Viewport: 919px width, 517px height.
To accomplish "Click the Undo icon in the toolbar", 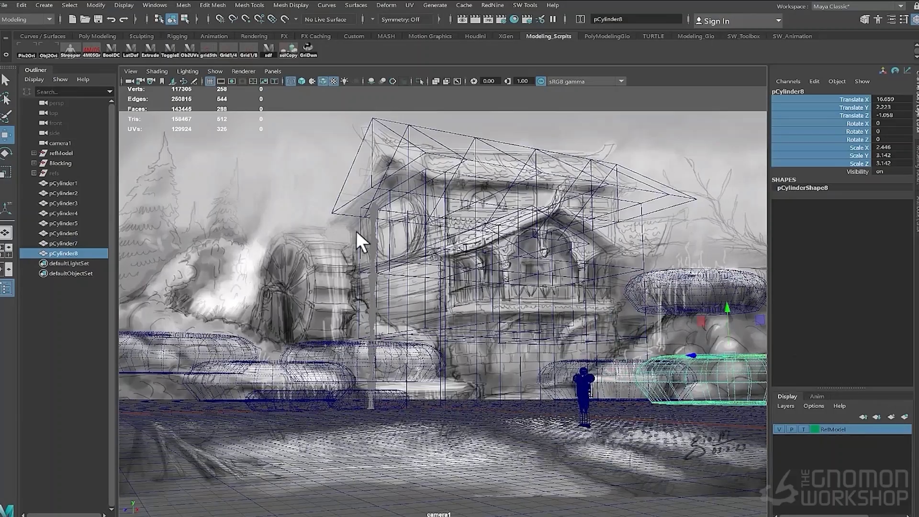I will (x=111, y=19).
